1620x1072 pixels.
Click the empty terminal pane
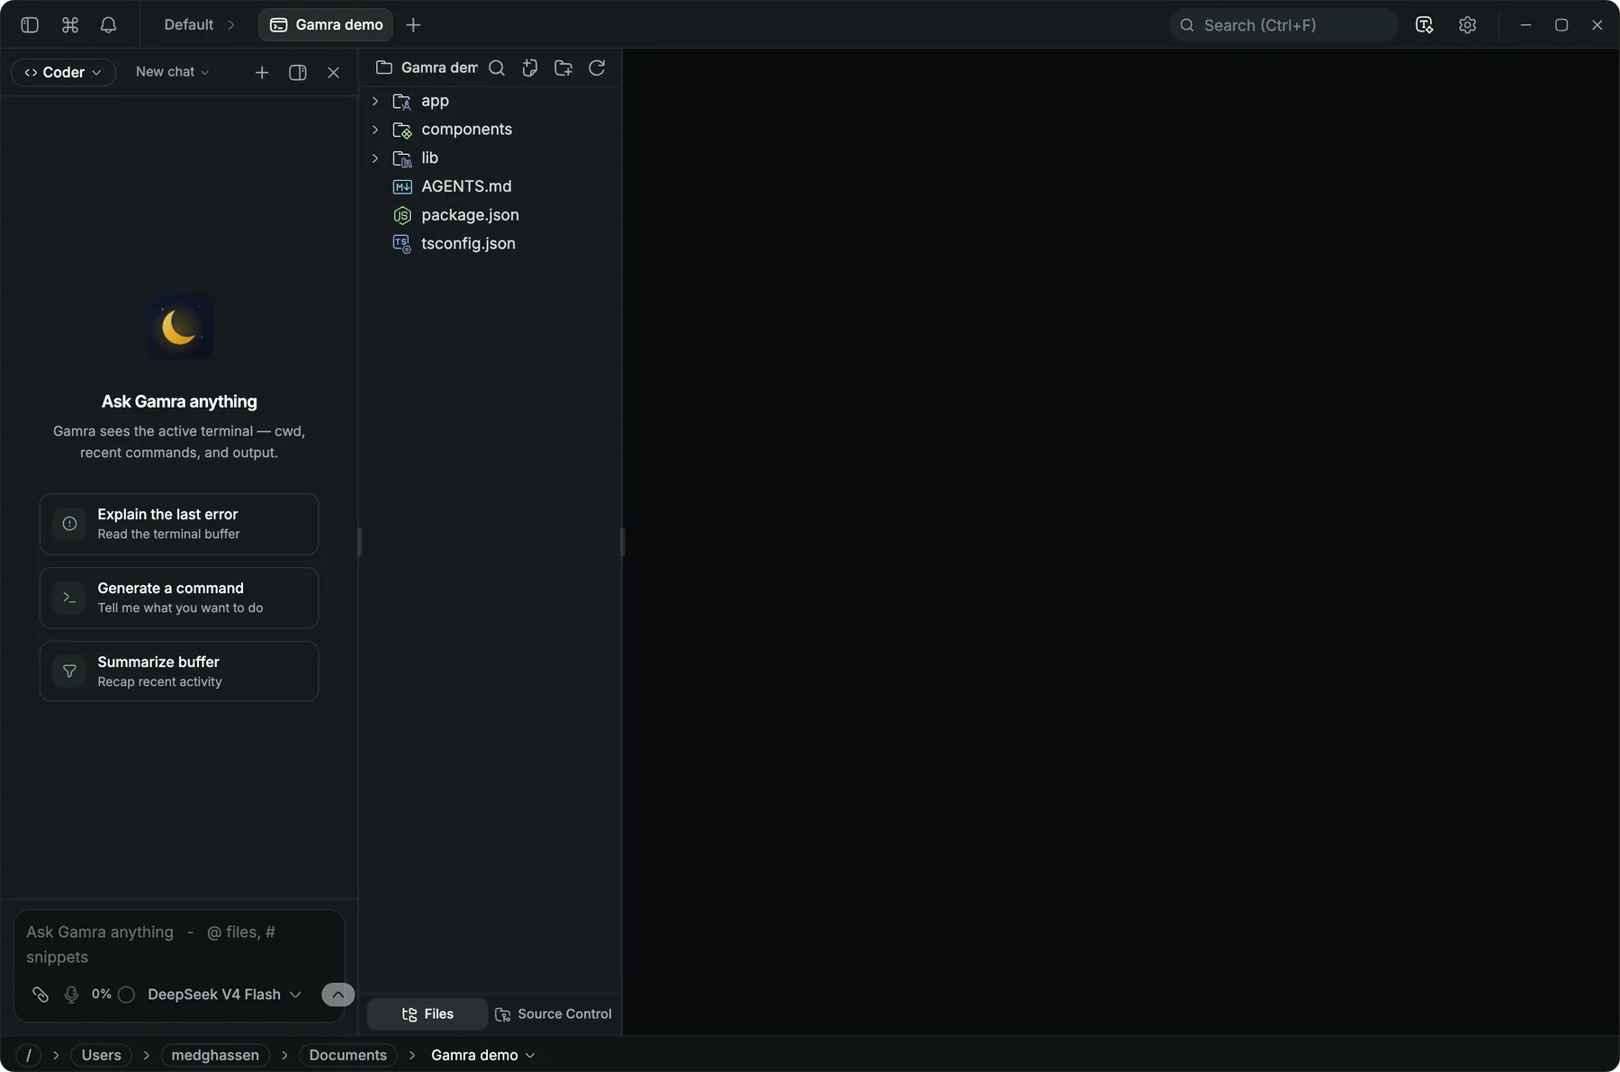(x=1120, y=540)
